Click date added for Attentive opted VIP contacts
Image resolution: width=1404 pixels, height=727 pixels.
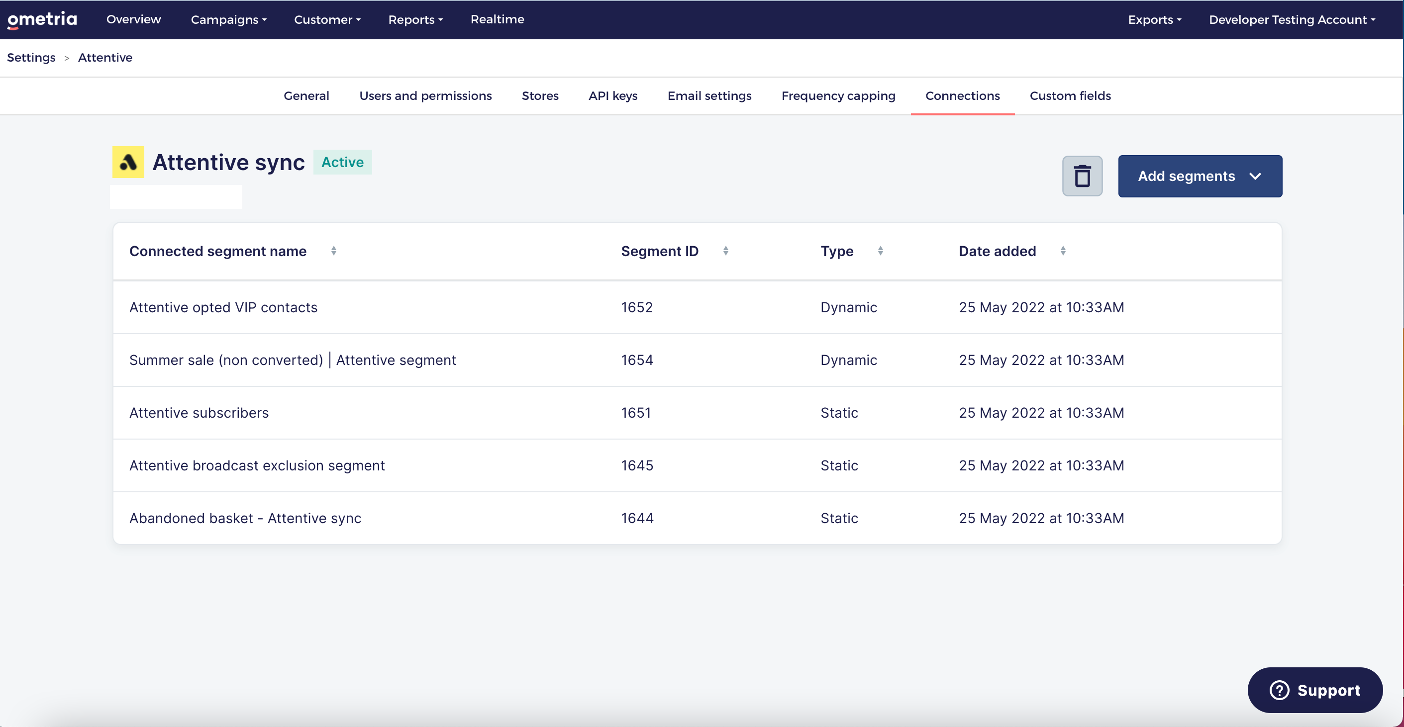[x=1041, y=307]
